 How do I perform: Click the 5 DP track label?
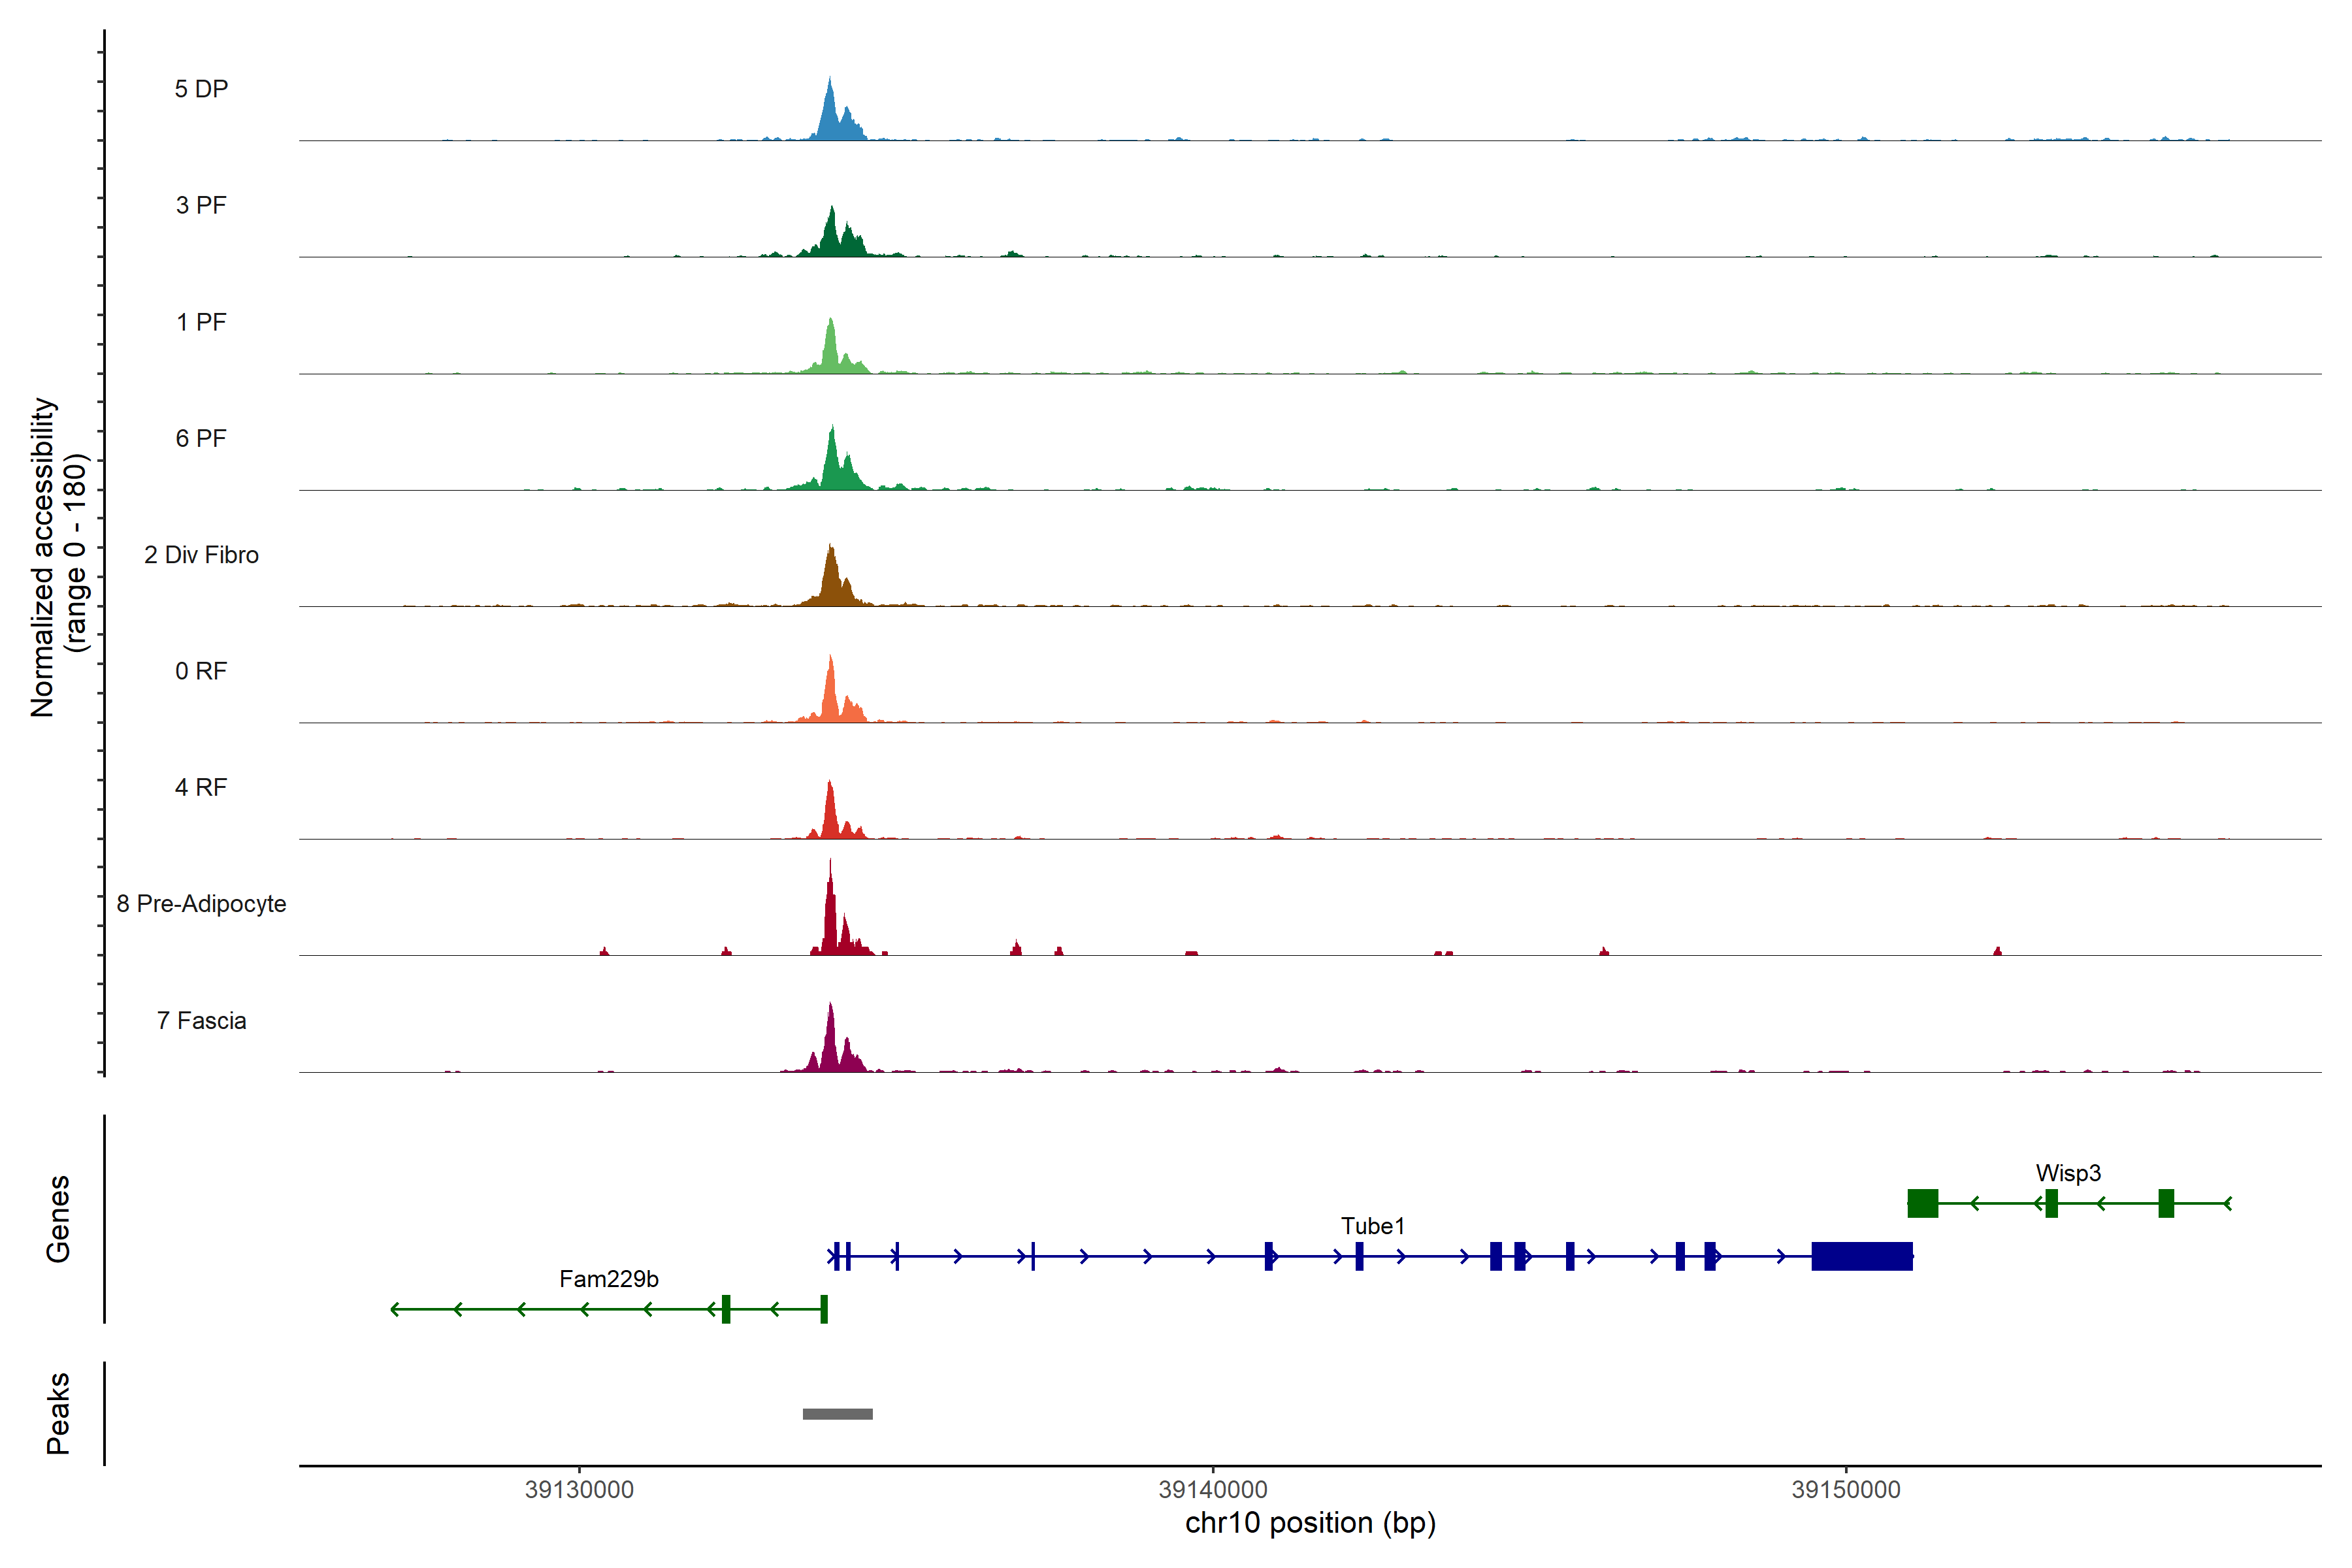(x=201, y=89)
